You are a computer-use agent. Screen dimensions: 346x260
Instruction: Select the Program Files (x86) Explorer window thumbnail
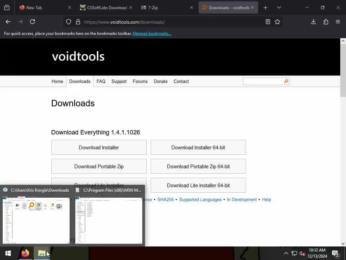point(109,220)
